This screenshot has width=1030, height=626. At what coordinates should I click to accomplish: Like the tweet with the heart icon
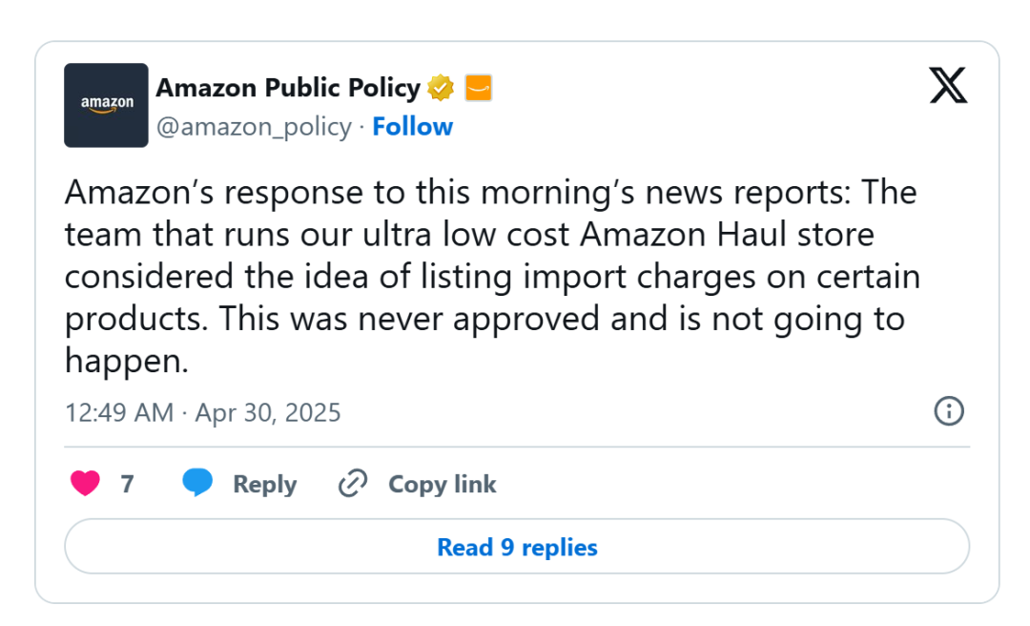[x=85, y=483]
